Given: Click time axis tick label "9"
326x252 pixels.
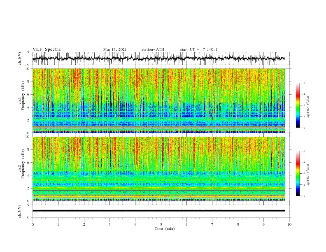Looking at the screenshot, I should (x=263, y=224).
